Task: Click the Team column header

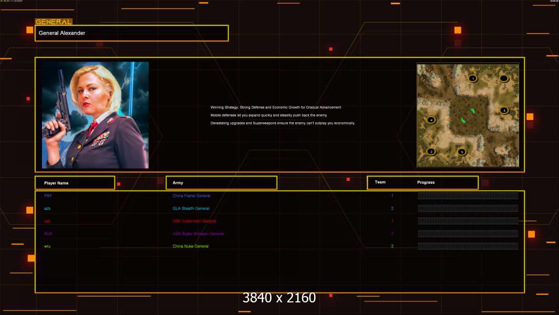Action: pos(380,182)
